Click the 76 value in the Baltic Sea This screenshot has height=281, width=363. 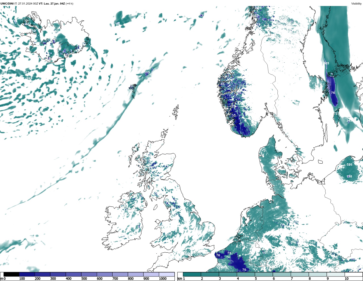tap(333, 93)
